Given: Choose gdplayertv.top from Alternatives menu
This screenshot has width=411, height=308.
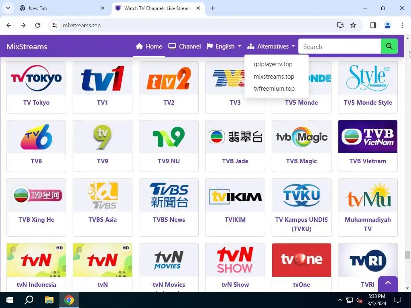Looking at the screenshot, I should (x=273, y=64).
